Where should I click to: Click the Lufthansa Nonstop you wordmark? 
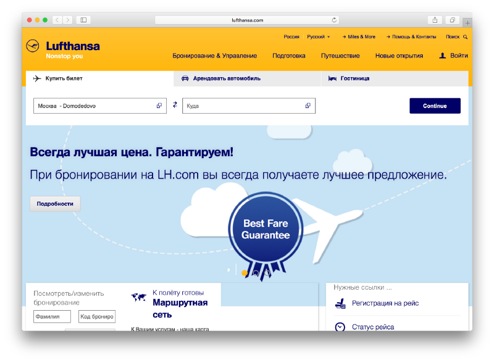tap(73, 50)
